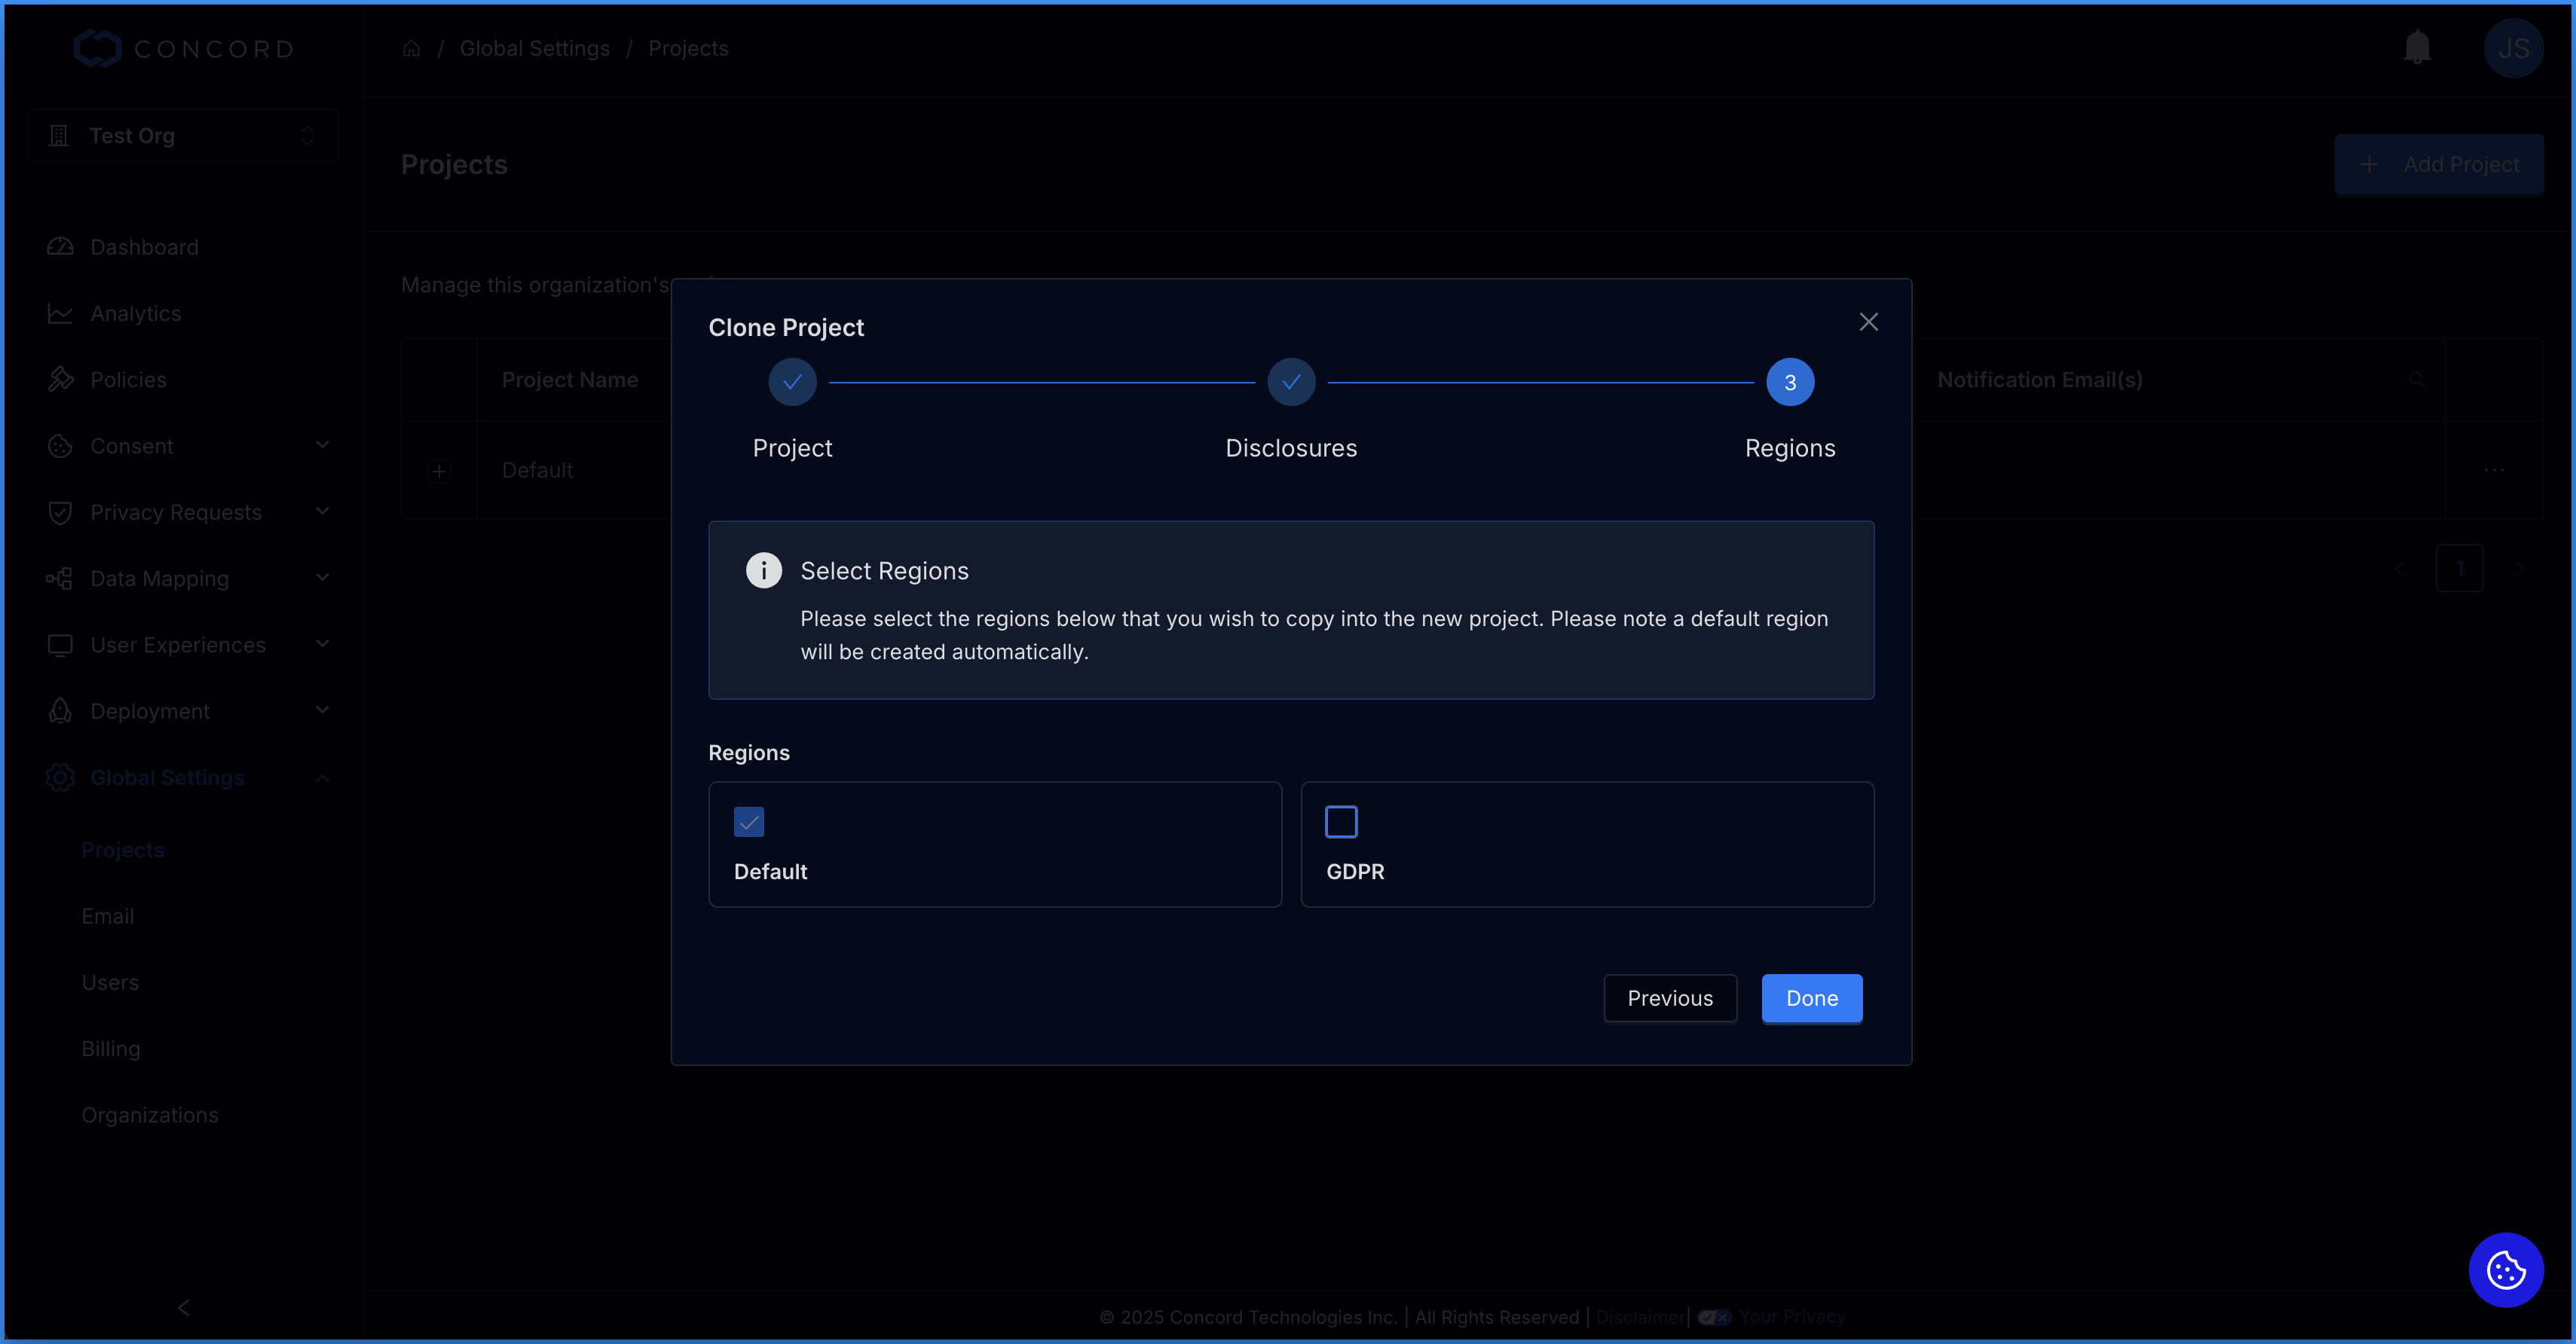Click the User Experiences monitor icon
This screenshot has height=1344, width=2576.
60,645
